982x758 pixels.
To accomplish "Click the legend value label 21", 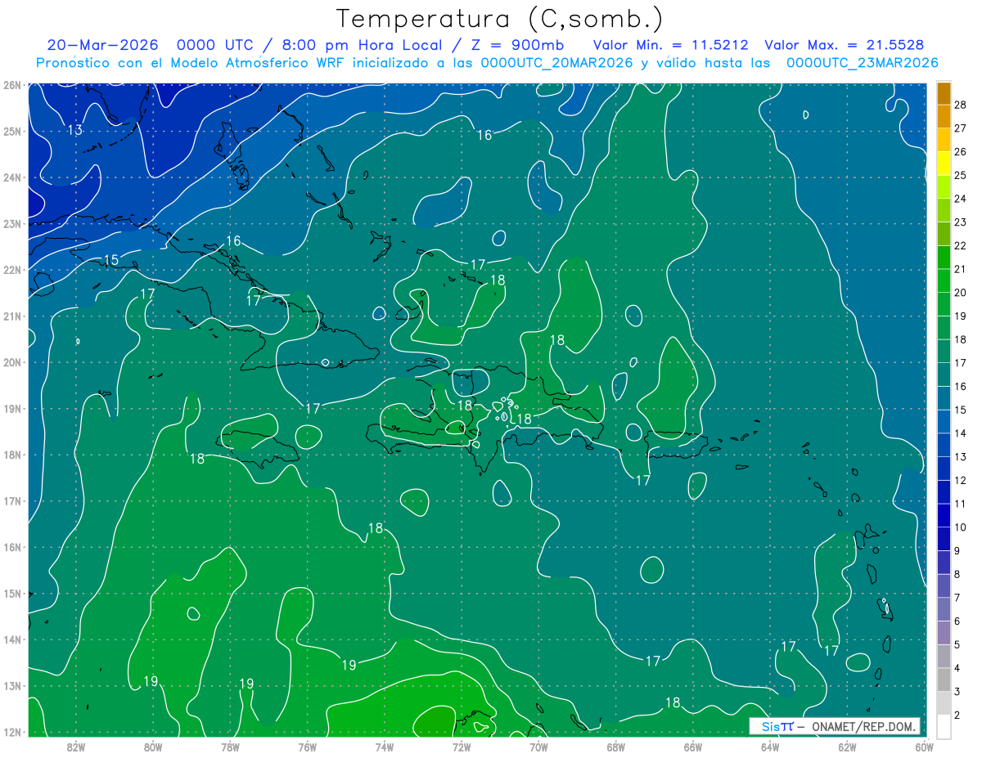I will point(960,269).
